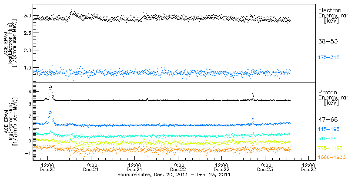Click the 12:00 Dec.23 time axis label
This screenshot has width=348, height=178.
tap(309, 168)
